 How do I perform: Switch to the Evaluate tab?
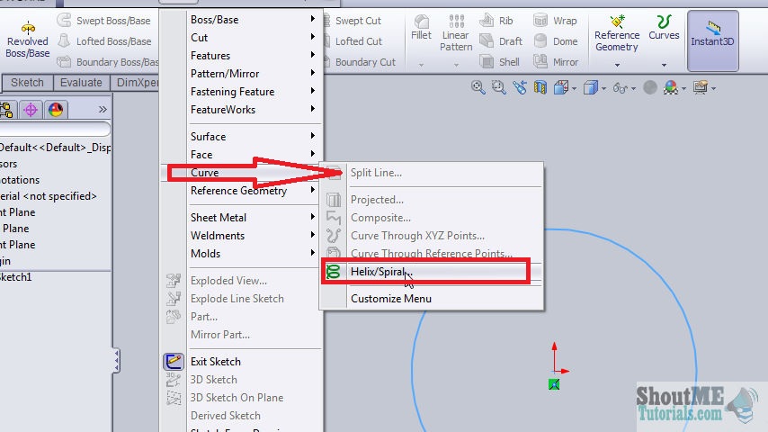pos(81,83)
